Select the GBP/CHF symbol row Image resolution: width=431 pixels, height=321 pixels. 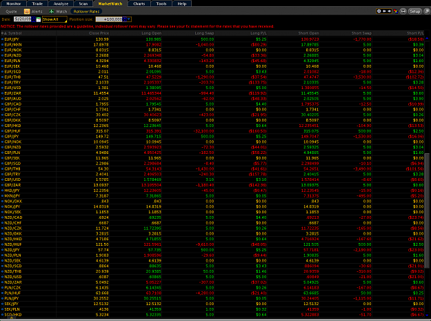(x=212, y=110)
